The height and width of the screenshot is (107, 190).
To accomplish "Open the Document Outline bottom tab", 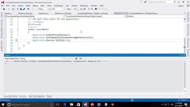I will (x=11, y=96).
